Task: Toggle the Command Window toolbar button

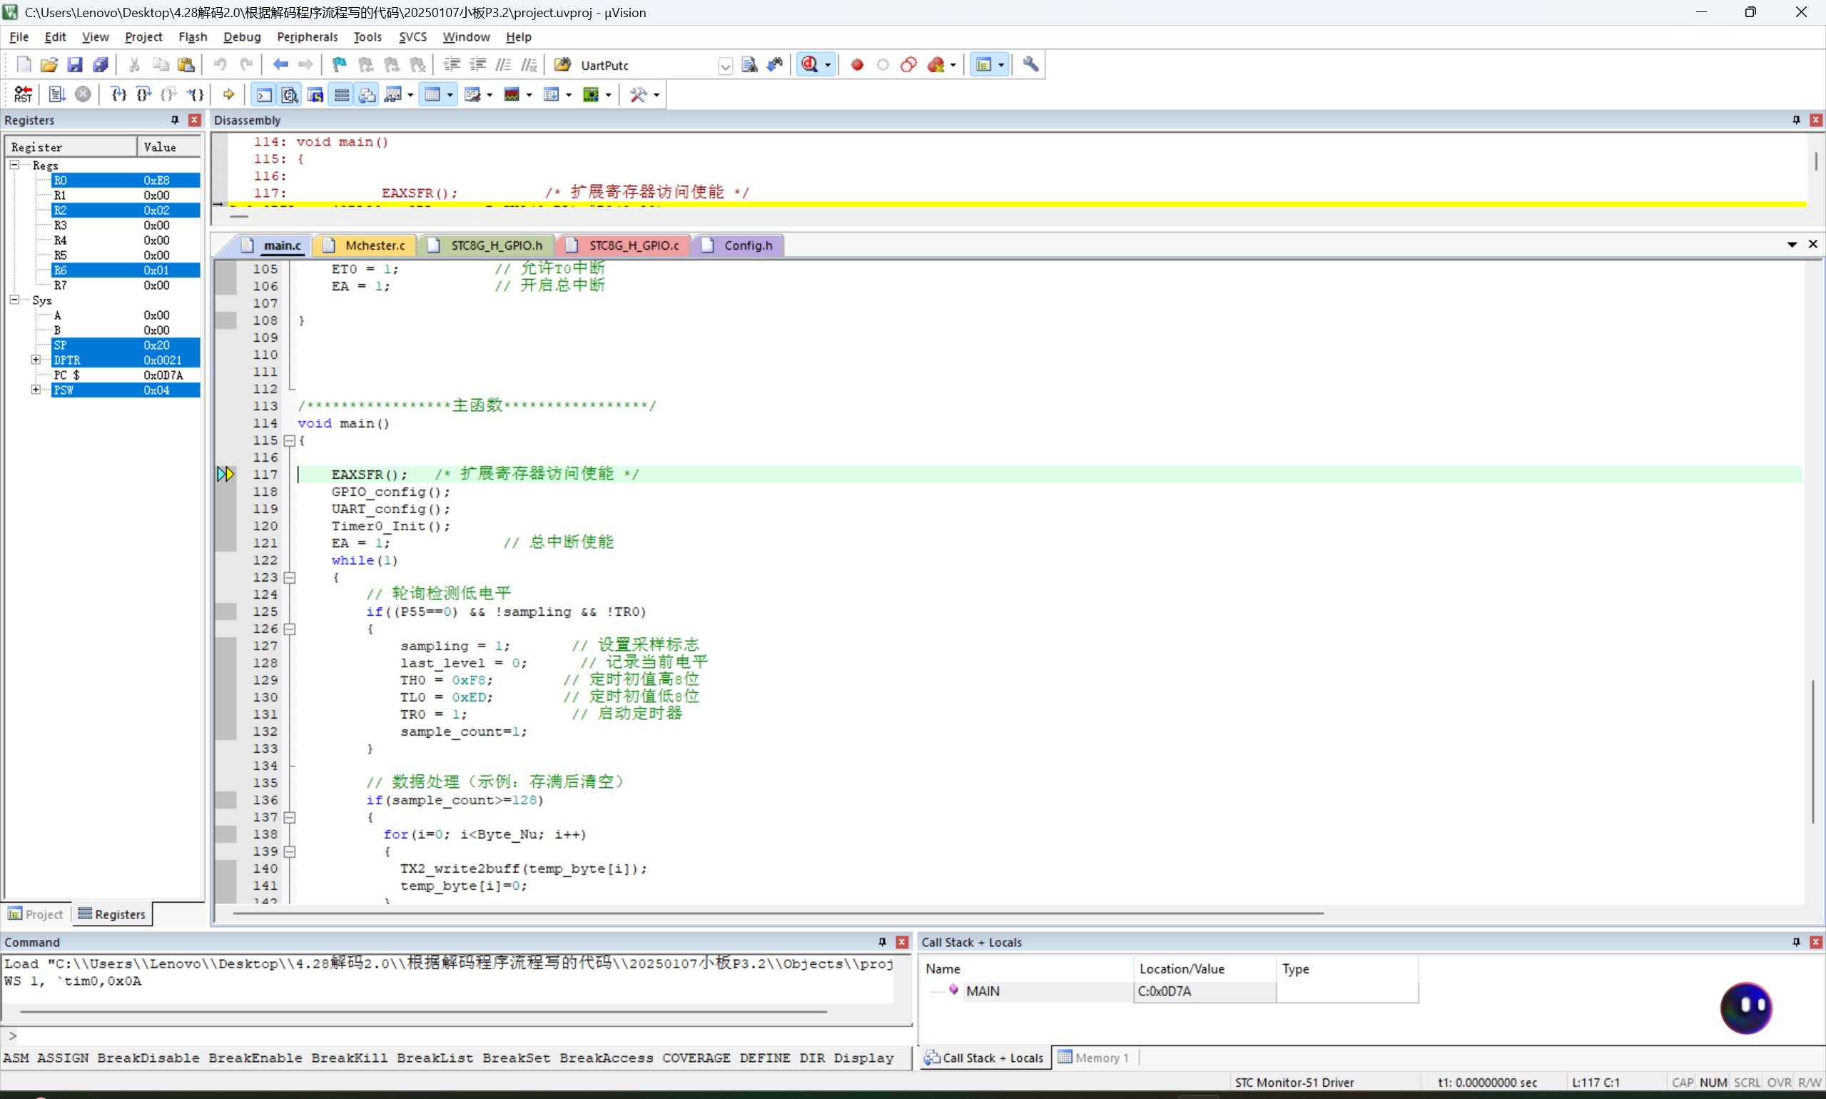Action: (x=263, y=94)
